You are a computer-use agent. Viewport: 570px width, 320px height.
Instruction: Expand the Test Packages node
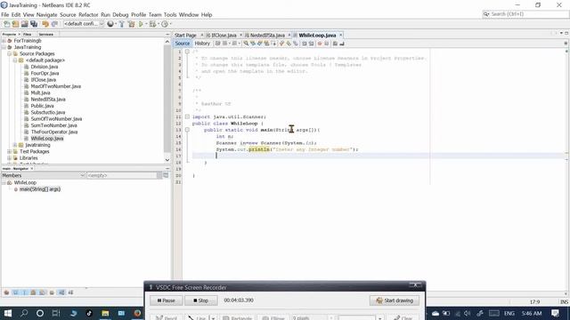pos(10,152)
